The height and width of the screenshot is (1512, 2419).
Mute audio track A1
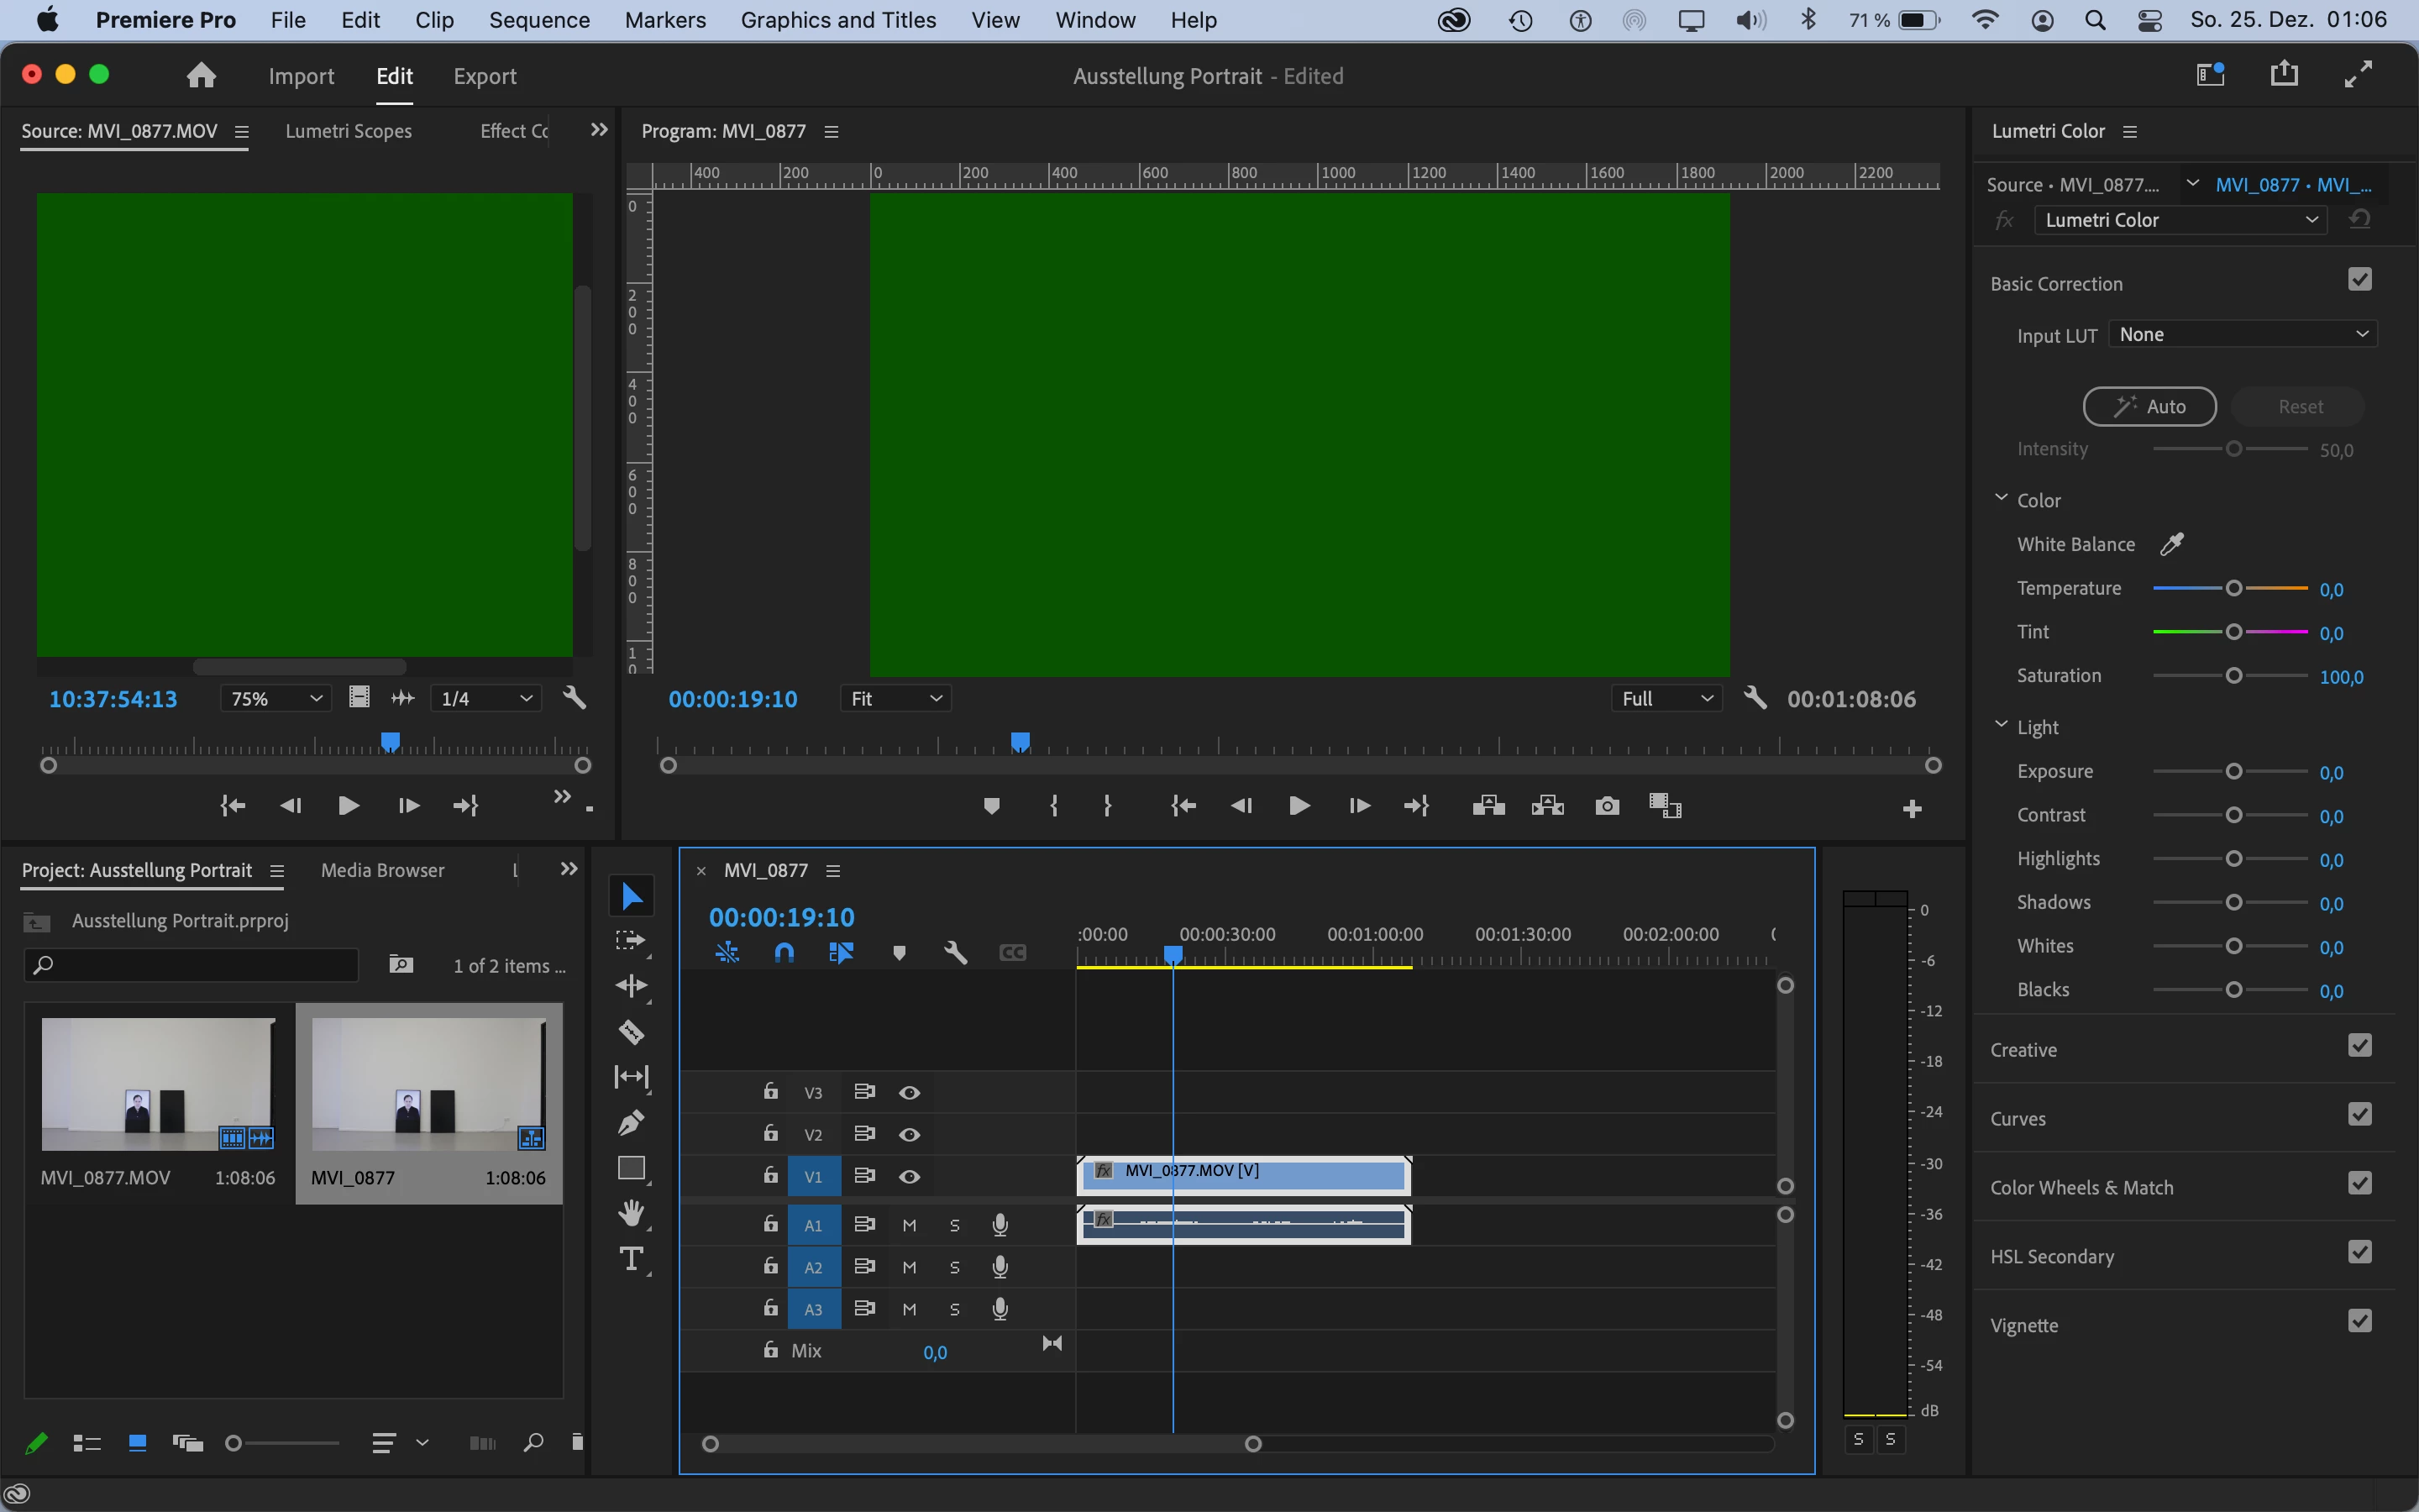909,1225
